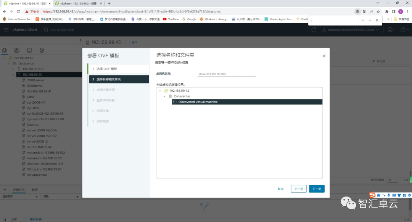Open the feedback smiley icon
412x222 pixels.
(x=390, y=30)
